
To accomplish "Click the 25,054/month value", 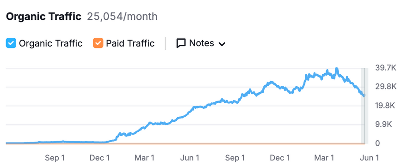I will coord(122,17).
